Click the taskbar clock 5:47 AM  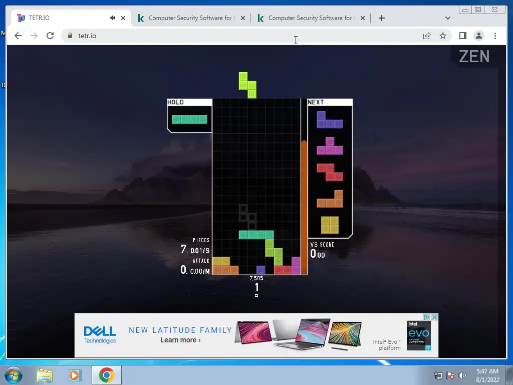(487, 371)
